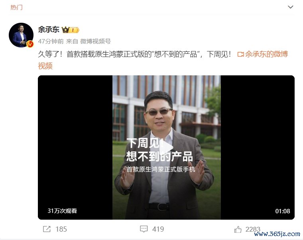Play the video with center play button
The height and width of the screenshot is (240, 303).
tap(167, 148)
